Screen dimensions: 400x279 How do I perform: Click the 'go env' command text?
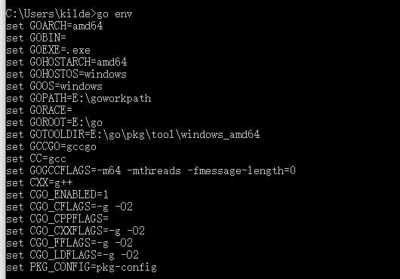tap(114, 14)
